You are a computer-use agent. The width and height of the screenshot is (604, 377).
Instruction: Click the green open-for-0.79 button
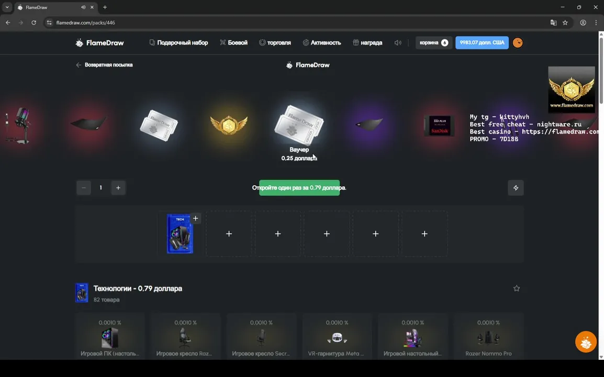pyautogui.click(x=299, y=188)
